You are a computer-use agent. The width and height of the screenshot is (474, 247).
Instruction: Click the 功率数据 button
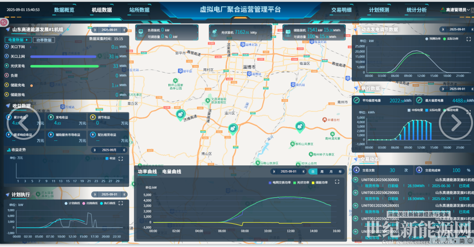point(44,40)
